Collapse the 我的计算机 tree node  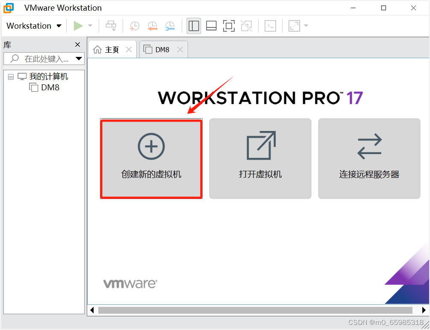click(11, 77)
